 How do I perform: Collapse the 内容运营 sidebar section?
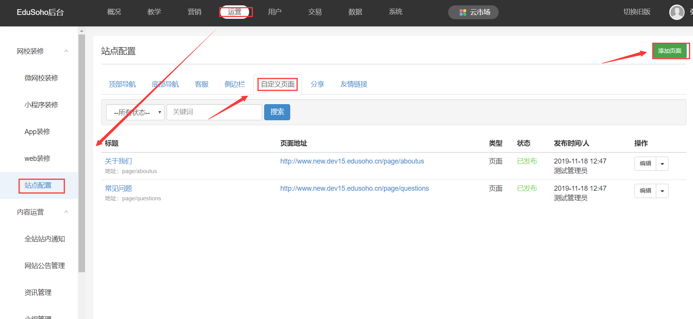(x=66, y=212)
